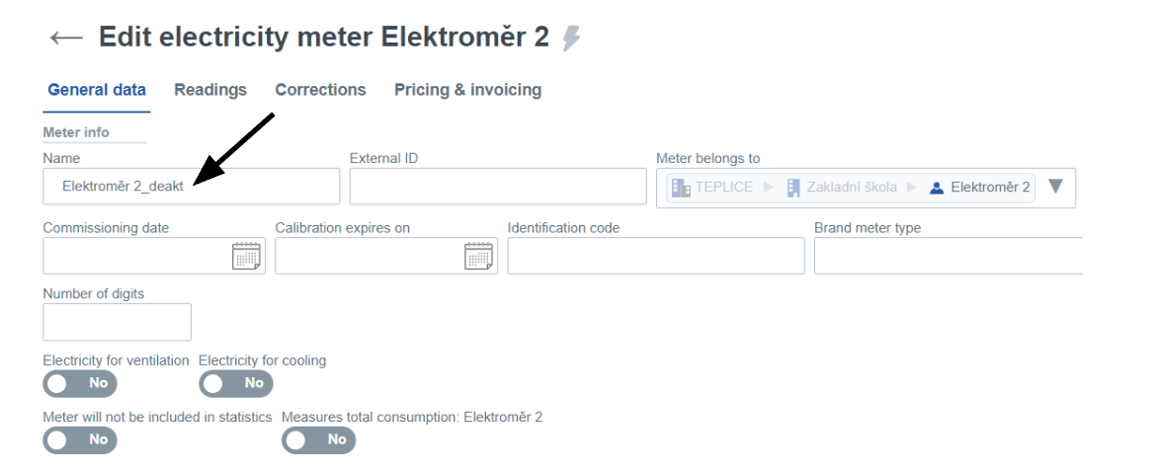Image resolution: width=1161 pixels, height=476 pixels.
Task: Switch to the Readings tab
Action: (210, 90)
